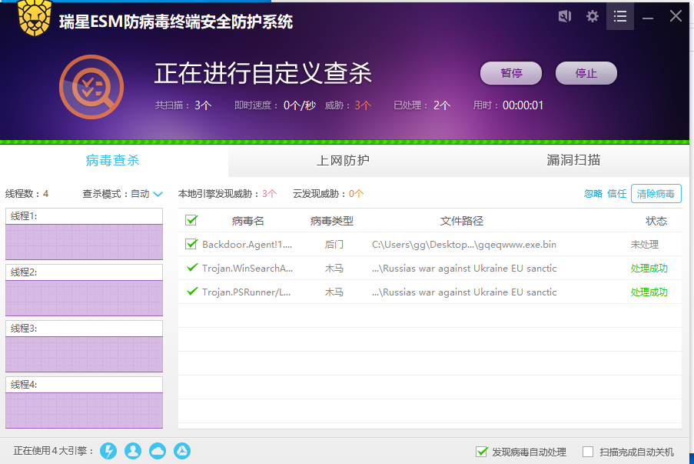694x464 pixels.
Task: Click the 后门 virus type cell
Action: (x=334, y=244)
